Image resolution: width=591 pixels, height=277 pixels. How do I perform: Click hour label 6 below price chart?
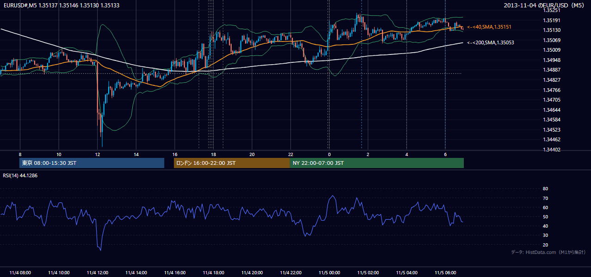point(445,154)
